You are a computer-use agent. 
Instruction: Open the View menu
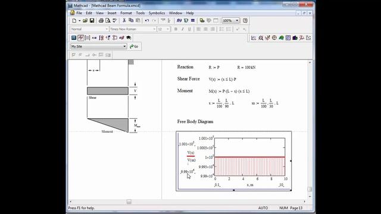point(99,13)
